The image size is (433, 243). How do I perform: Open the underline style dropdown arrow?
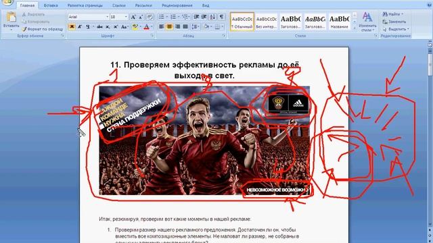coord(93,27)
